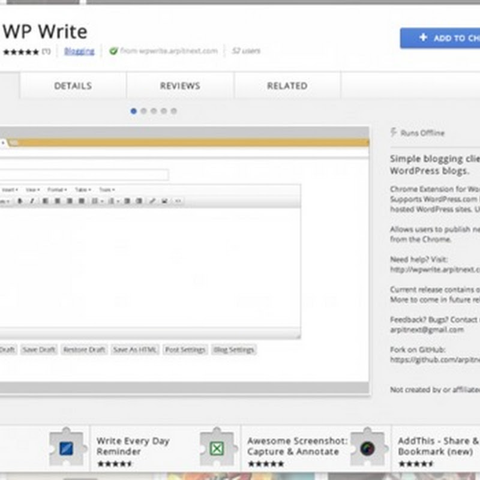This screenshot has height=480, width=480.
Task: Select the second screenshot carousel dot
Action: pyautogui.click(x=143, y=111)
